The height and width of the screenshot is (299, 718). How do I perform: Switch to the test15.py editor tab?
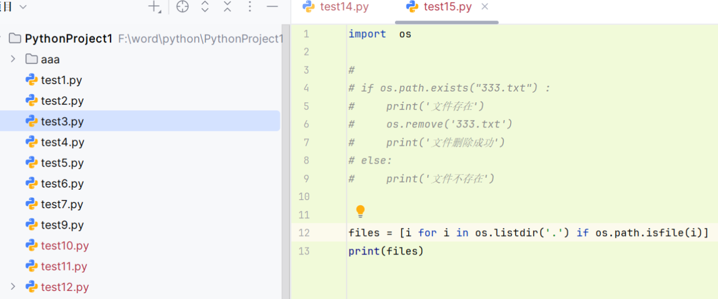(439, 7)
